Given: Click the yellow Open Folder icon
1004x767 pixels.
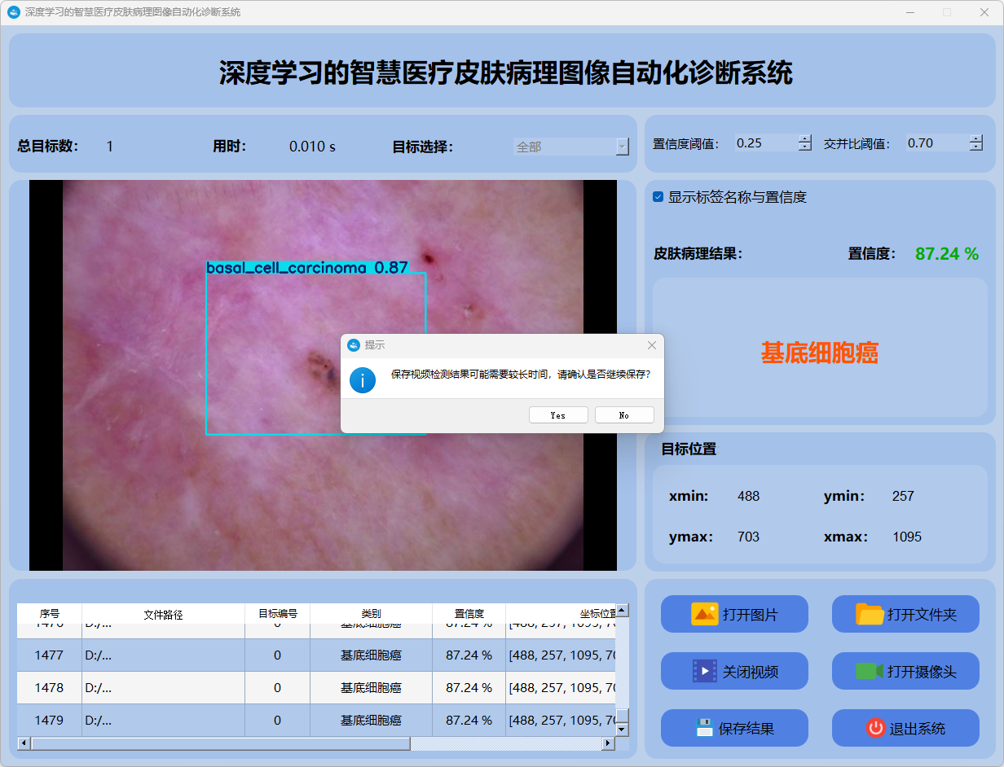Looking at the screenshot, I should pos(870,615).
